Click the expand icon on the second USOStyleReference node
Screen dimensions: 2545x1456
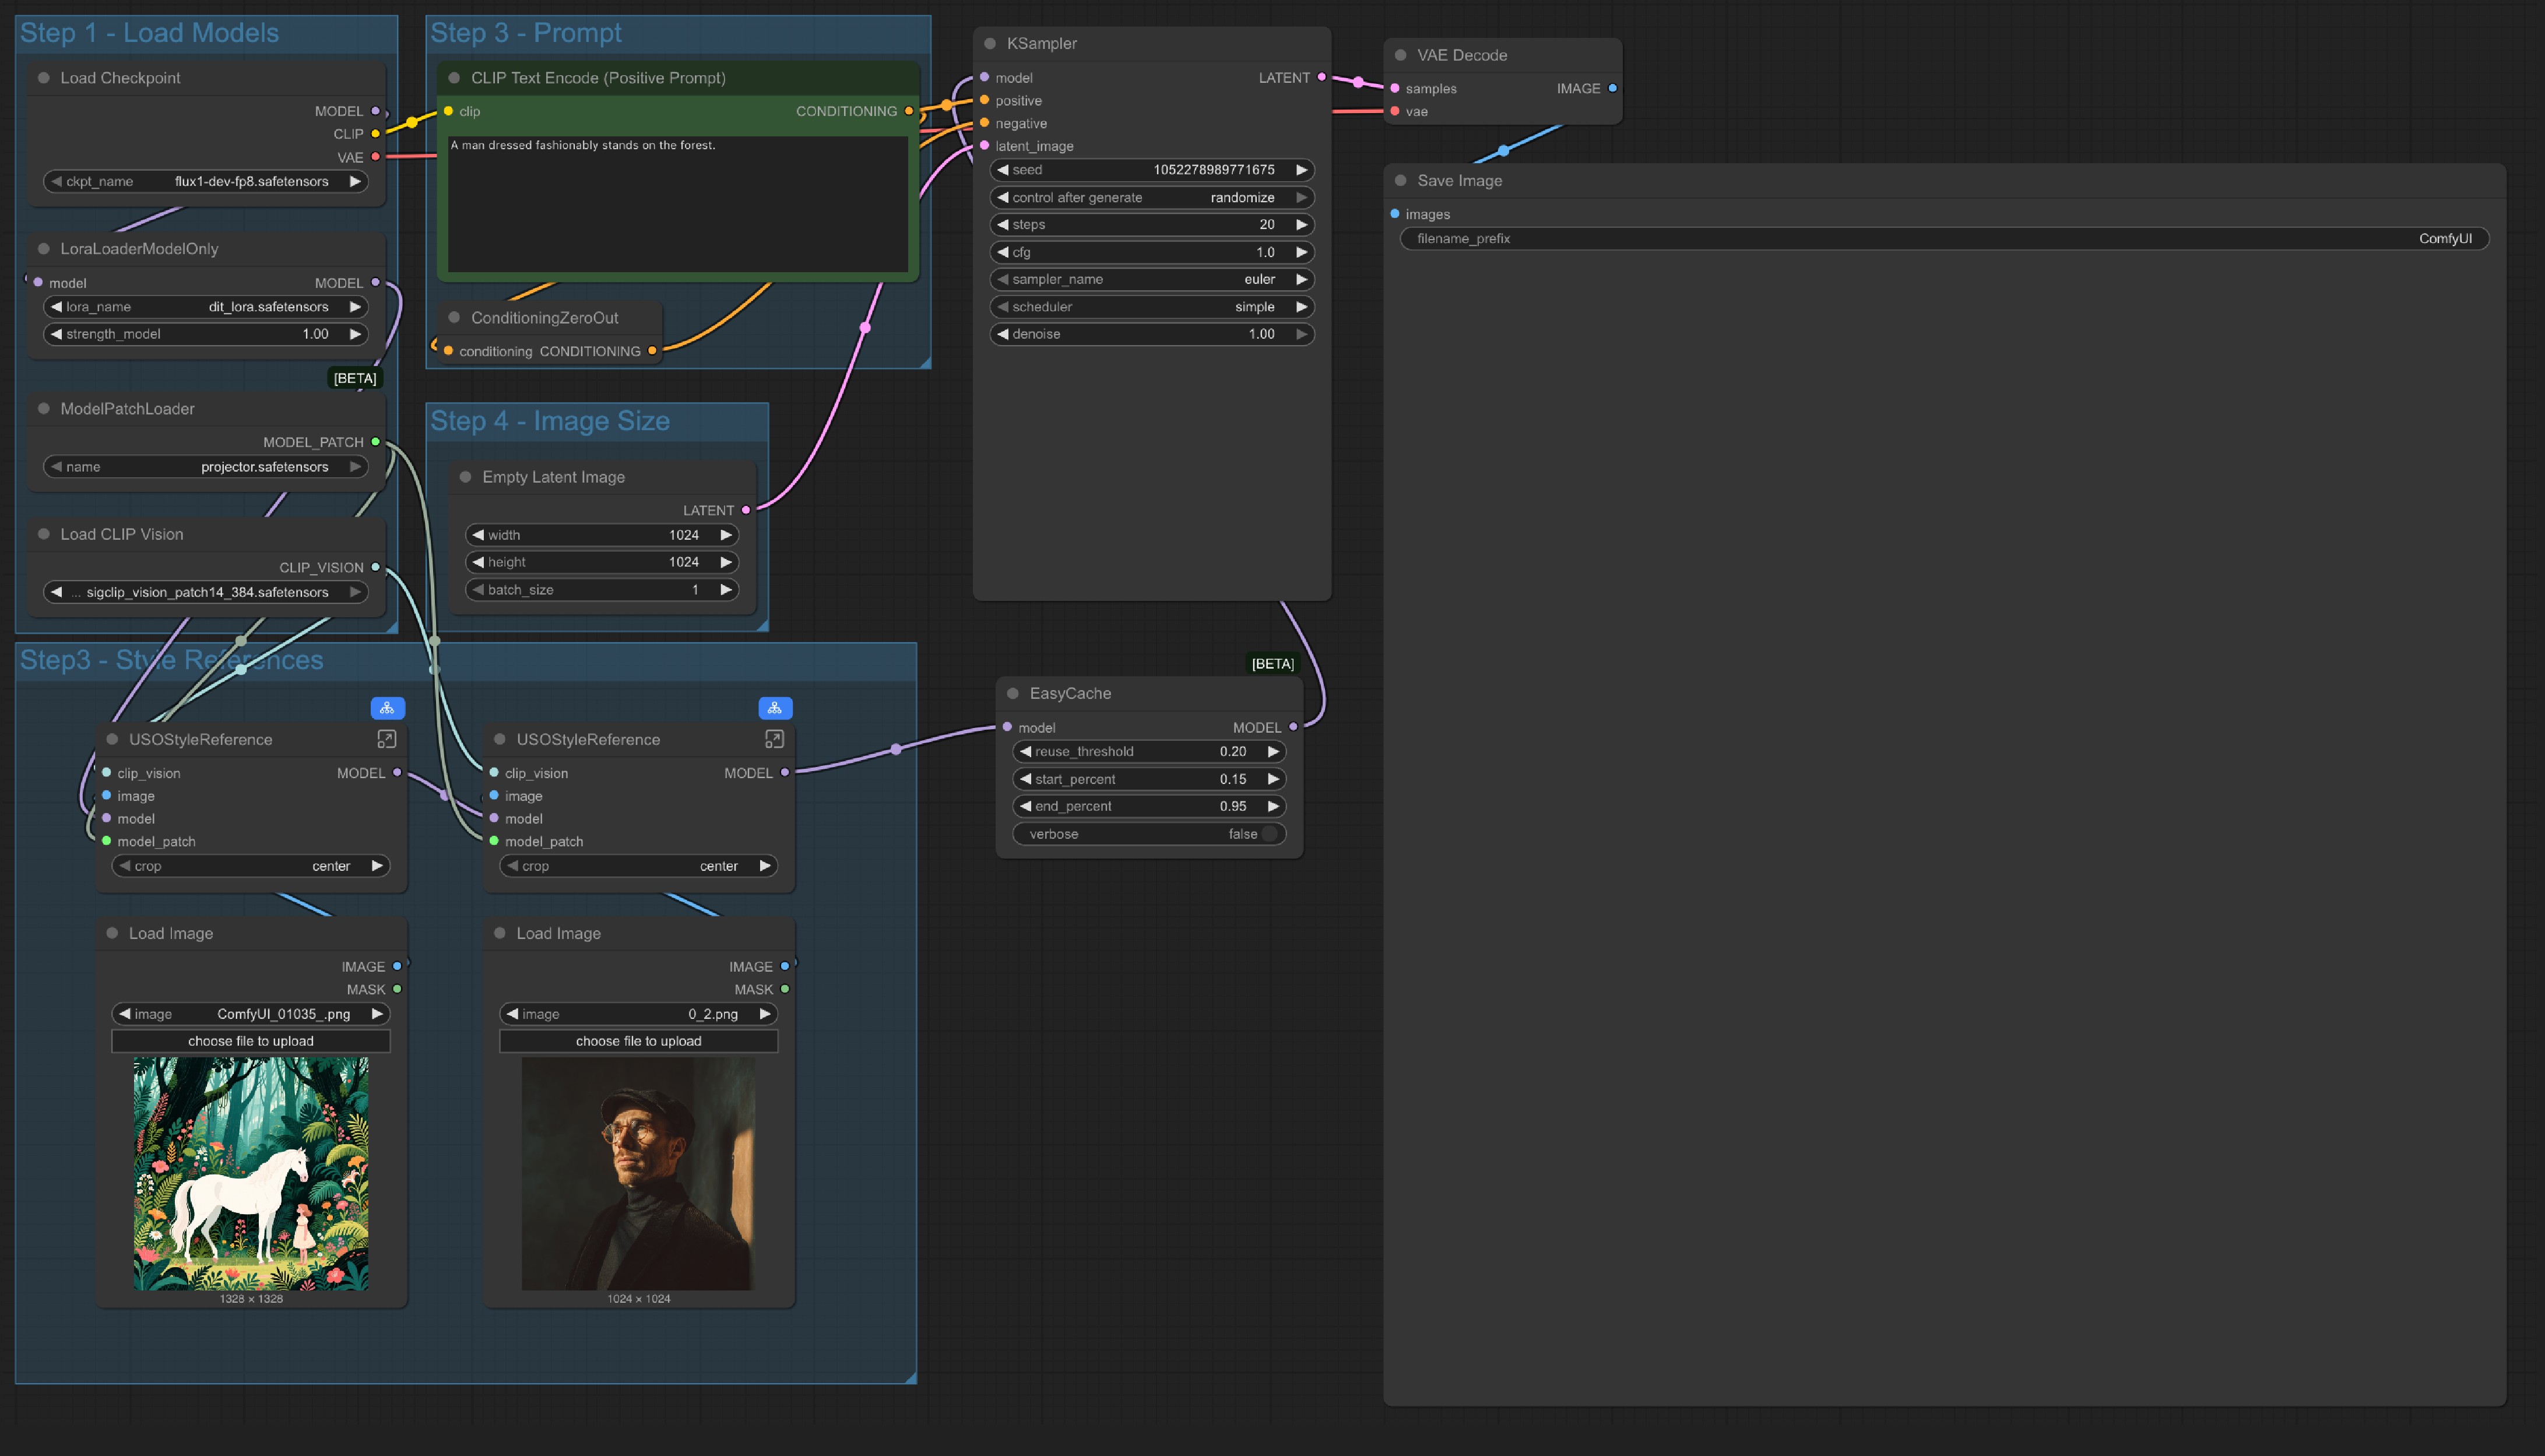click(x=774, y=739)
